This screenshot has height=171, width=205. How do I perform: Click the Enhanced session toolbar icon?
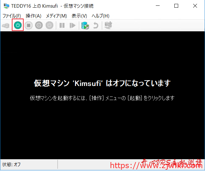(108, 25)
